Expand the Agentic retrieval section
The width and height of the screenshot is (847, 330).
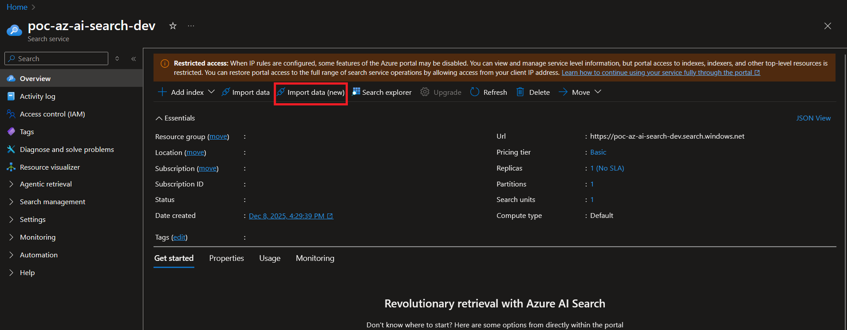point(11,184)
